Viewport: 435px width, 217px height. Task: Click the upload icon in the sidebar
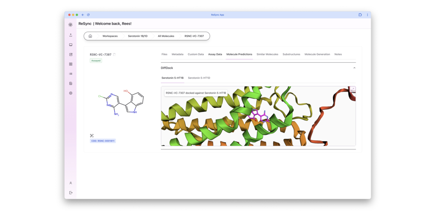[71, 35]
